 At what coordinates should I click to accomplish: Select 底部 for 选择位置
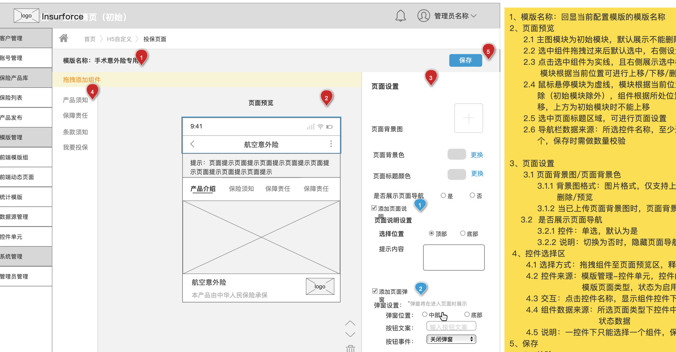coord(463,233)
